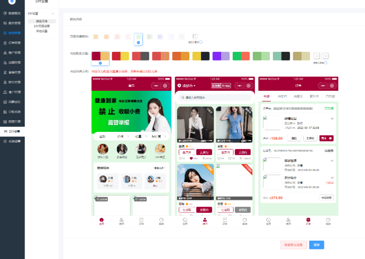Viewport: 365px width, 259px height.
Task: Click the 恢复默认设置 button
Action: [294, 245]
